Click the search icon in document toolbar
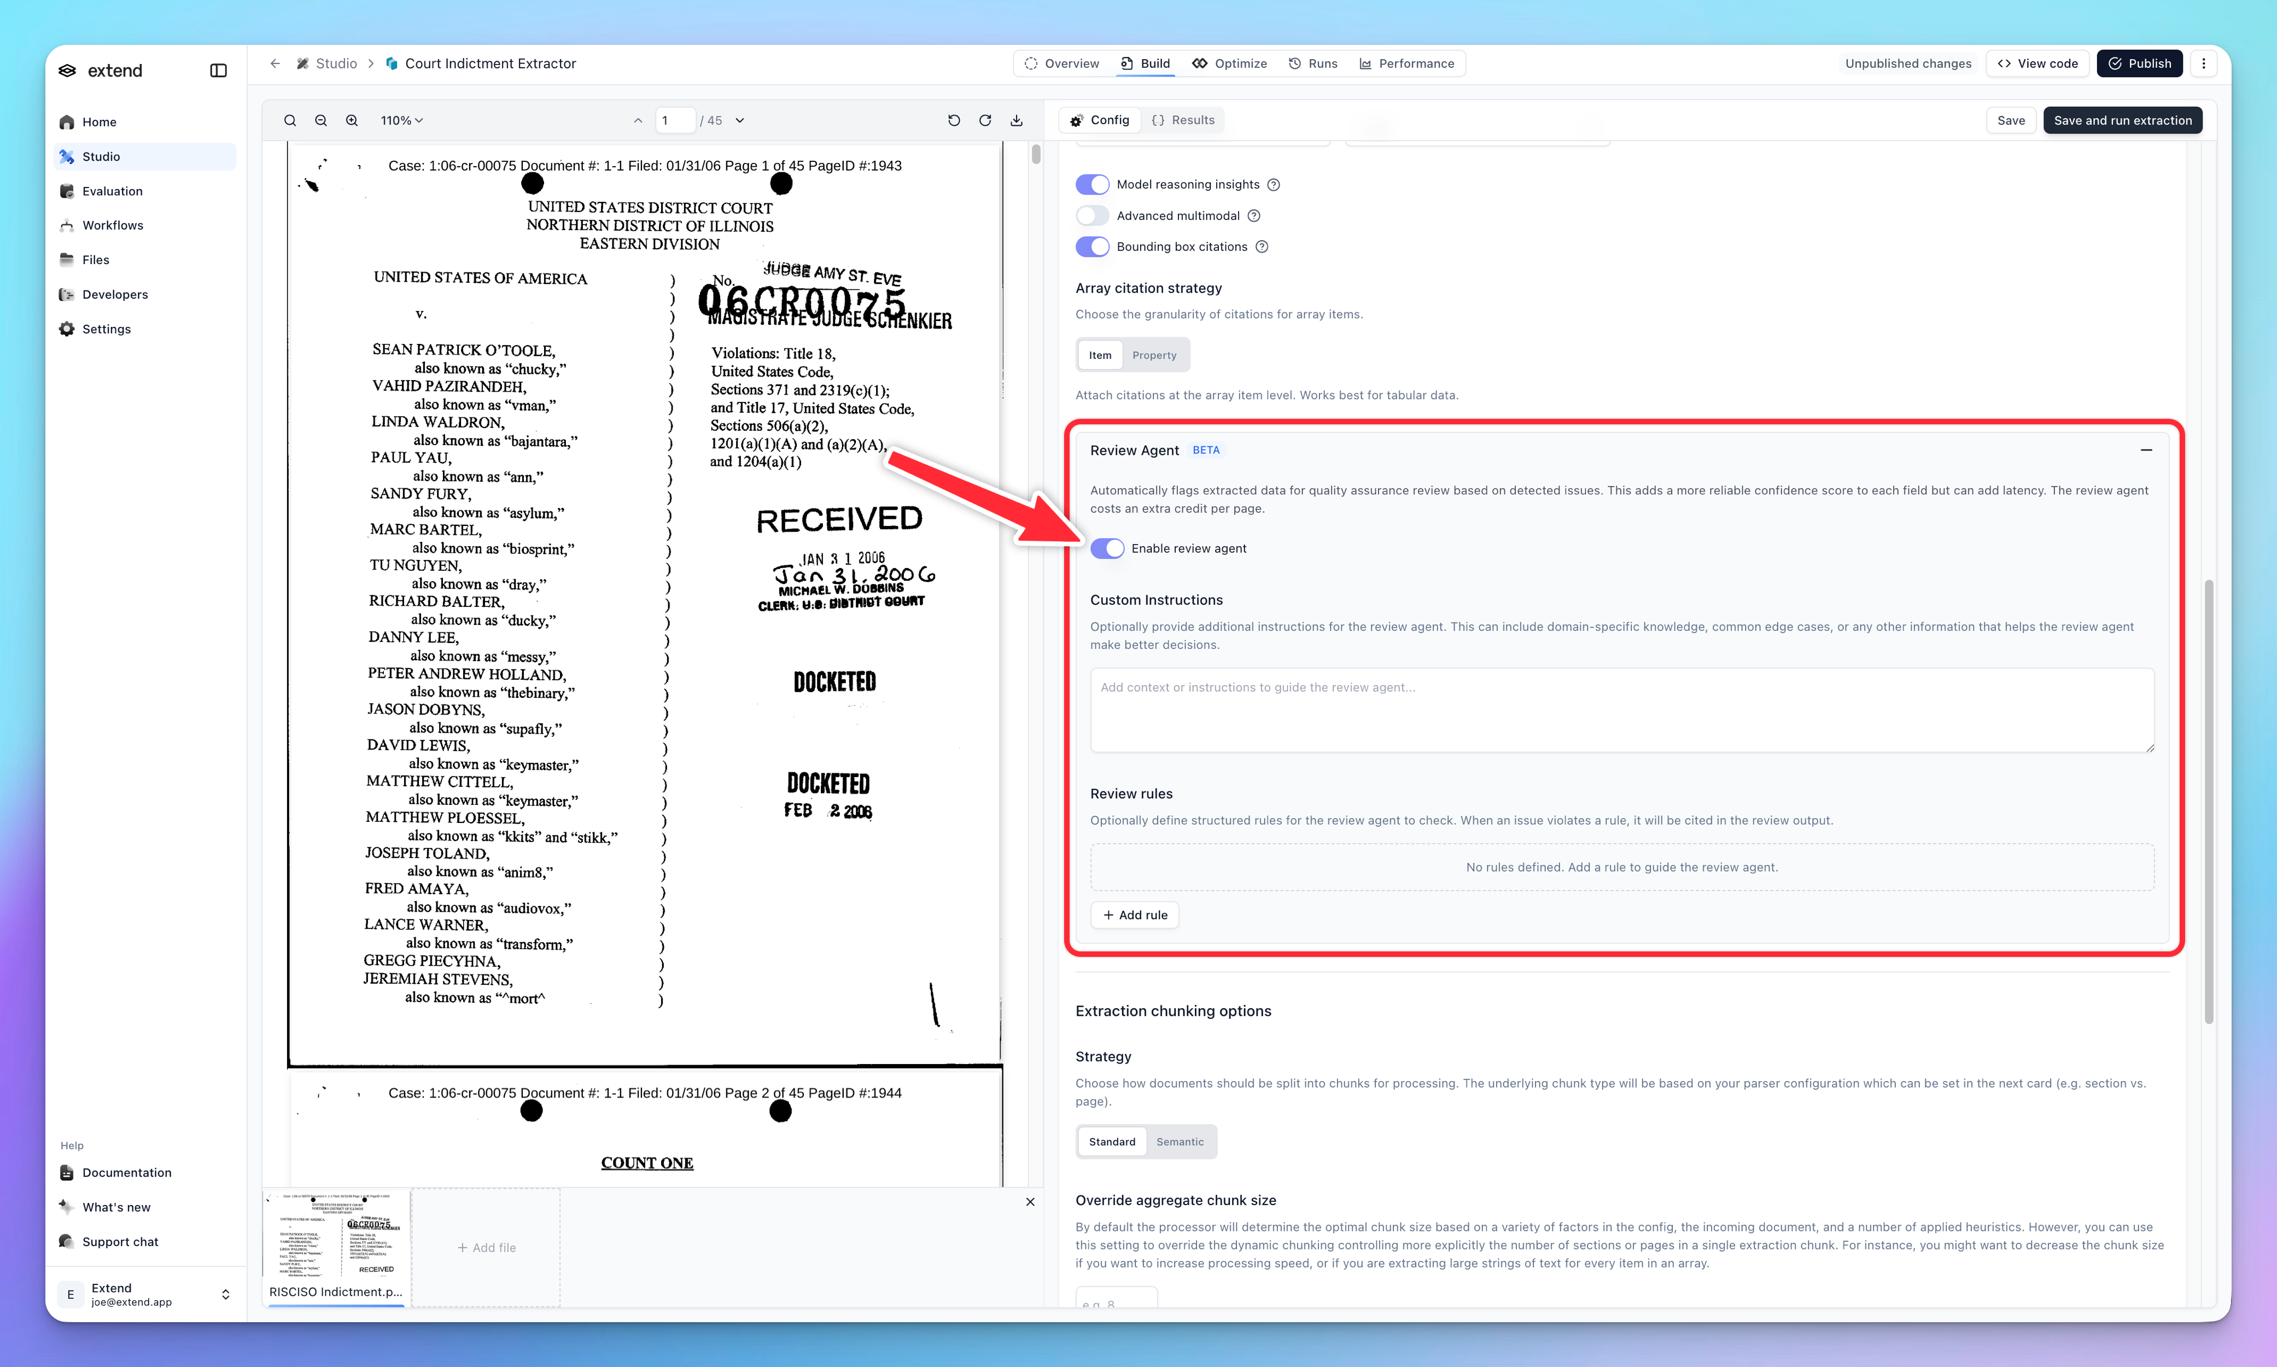 290,121
